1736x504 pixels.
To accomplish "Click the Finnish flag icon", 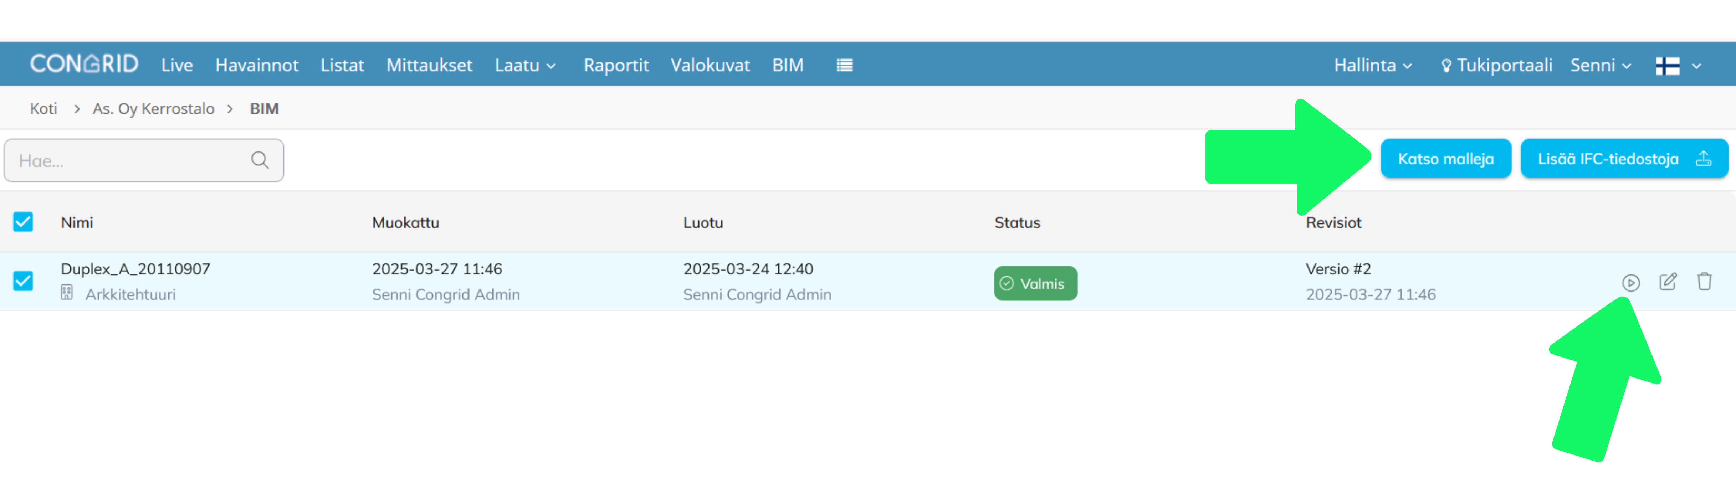I will point(1668,65).
